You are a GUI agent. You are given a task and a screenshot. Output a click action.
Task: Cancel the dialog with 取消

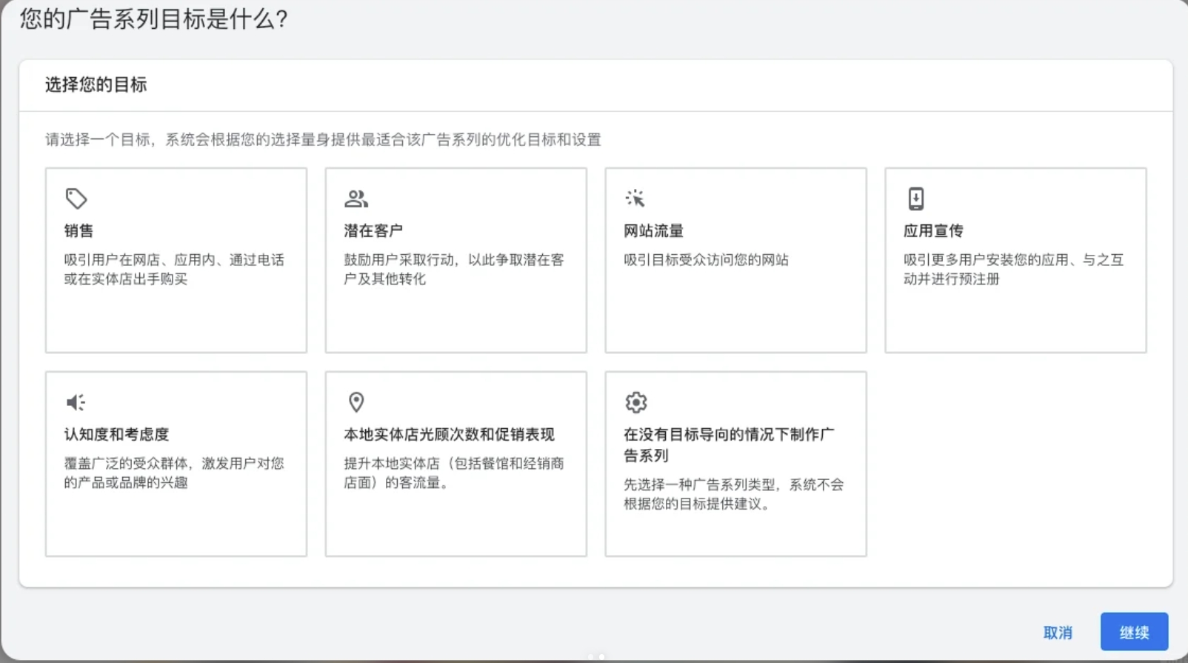pos(1058,633)
